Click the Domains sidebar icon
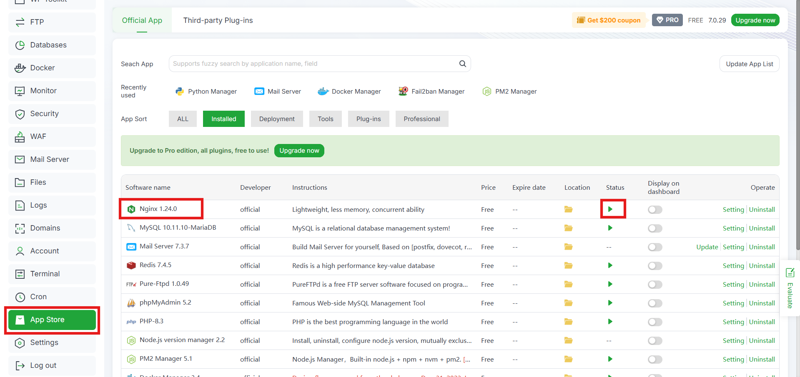800x377 pixels. [20, 228]
